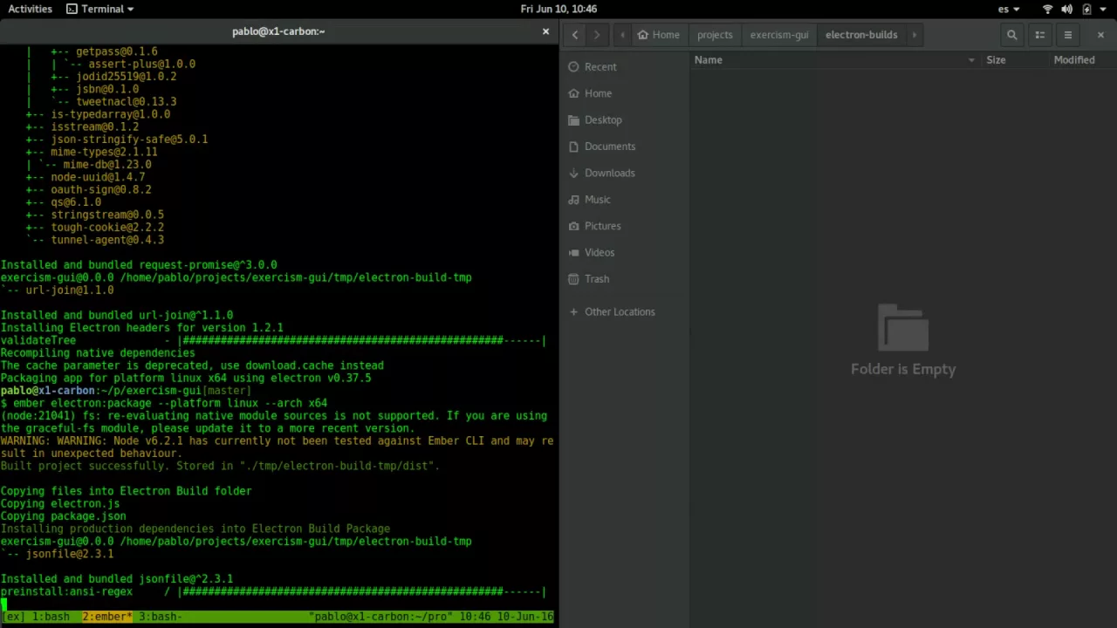The height and width of the screenshot is (628, 1117).
Task: Open the system menu arrow
Action: 1103,9
